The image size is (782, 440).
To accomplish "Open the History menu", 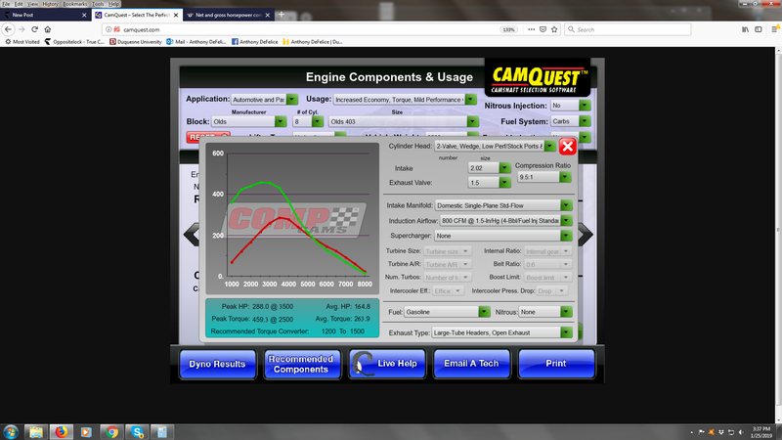I will click(50, 4).
